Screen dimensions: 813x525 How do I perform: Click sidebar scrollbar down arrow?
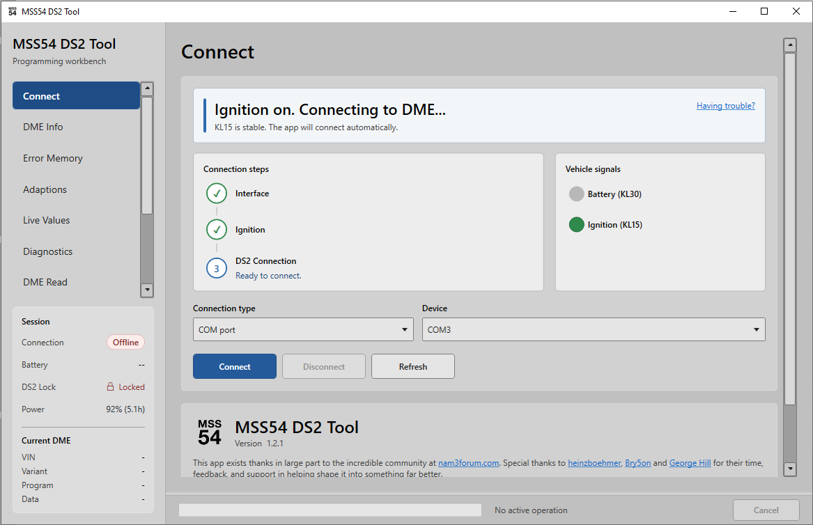(147, 290)
